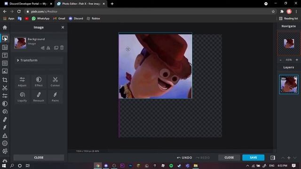Move layer down with down arrow

(295, 158)
